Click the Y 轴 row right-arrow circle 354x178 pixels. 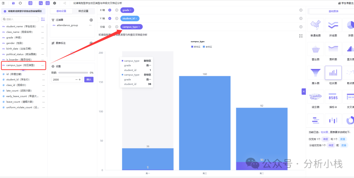(301, 18)
